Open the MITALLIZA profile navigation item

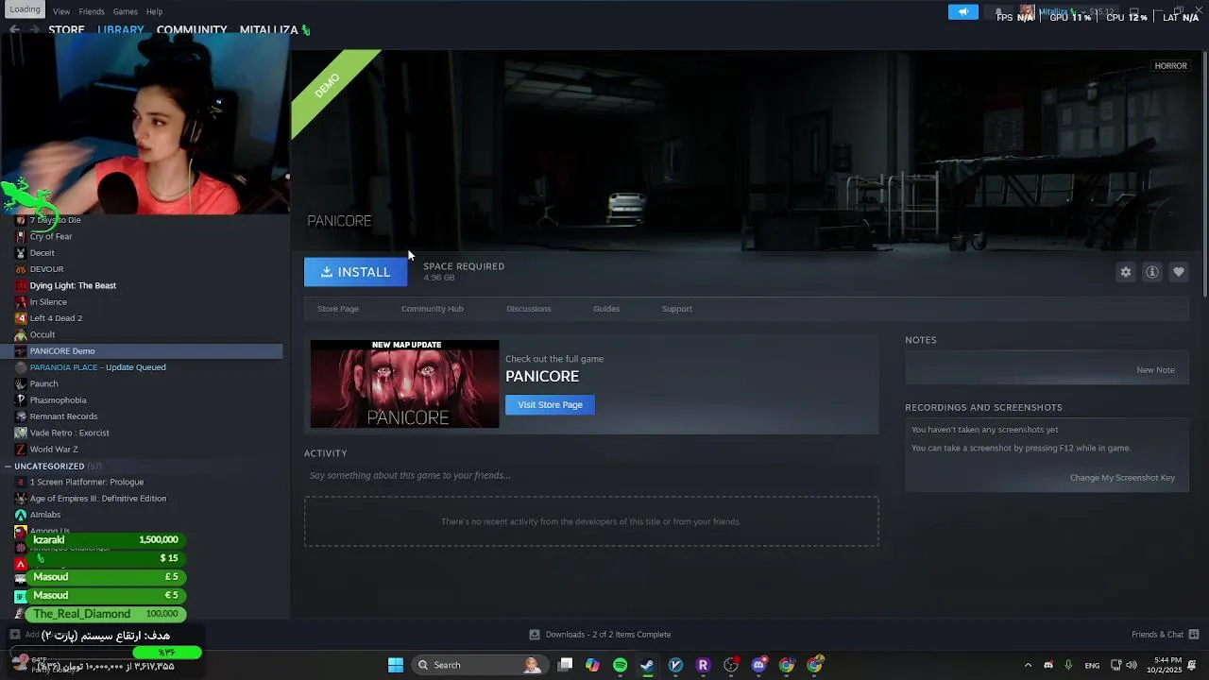click(x=269, y=30)
